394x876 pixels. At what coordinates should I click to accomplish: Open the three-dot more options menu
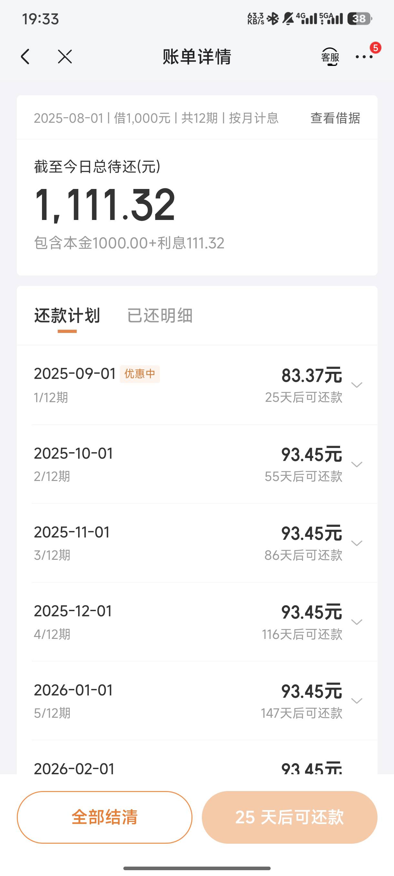364,57
